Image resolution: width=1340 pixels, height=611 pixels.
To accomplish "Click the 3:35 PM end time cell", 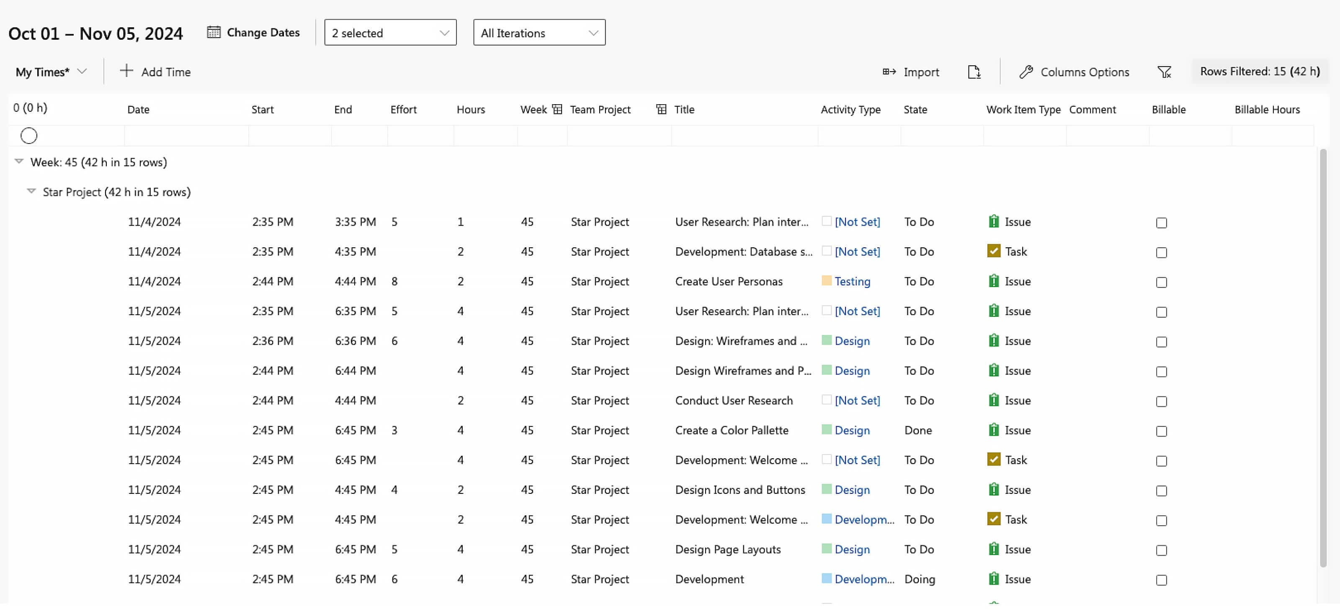I will pos(355,221).
